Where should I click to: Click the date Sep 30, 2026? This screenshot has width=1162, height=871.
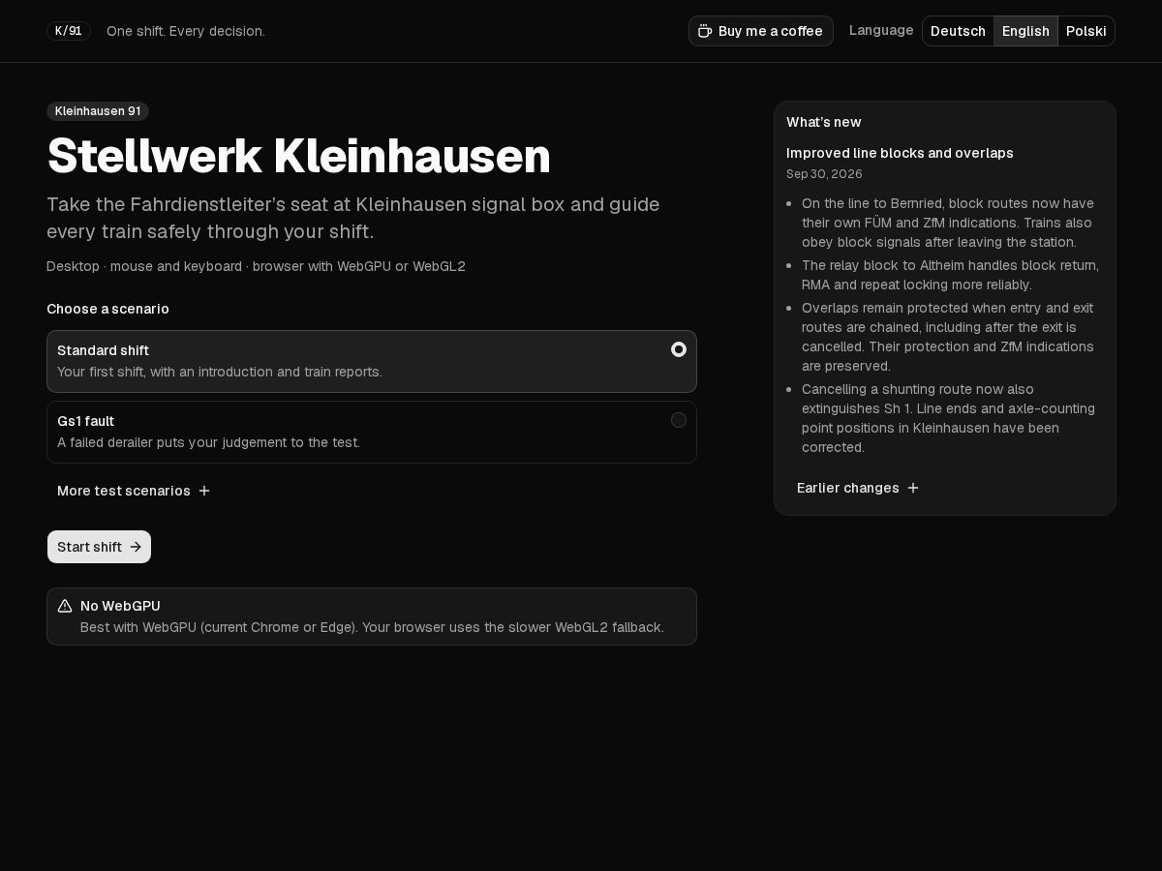click(824, 174)
